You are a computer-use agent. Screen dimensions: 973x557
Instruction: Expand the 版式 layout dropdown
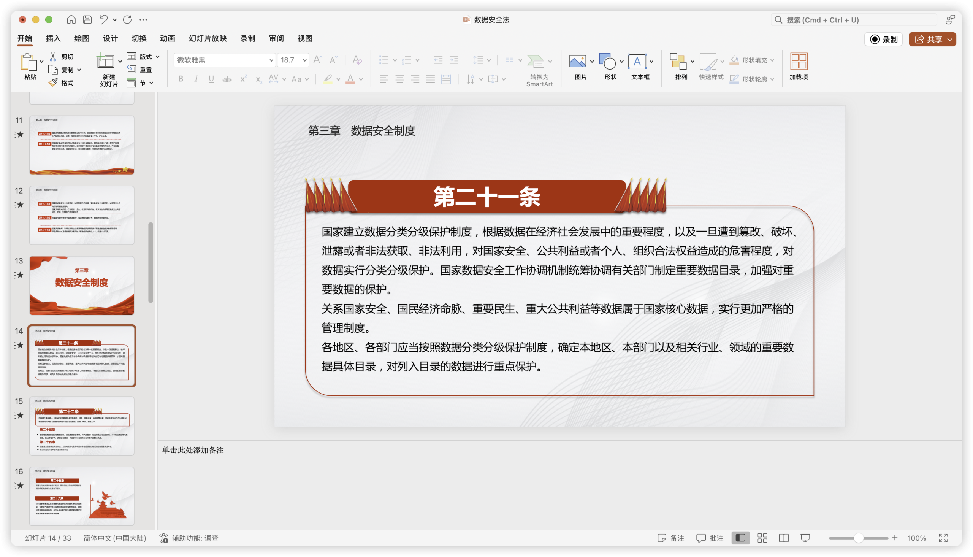click(157, 57)
